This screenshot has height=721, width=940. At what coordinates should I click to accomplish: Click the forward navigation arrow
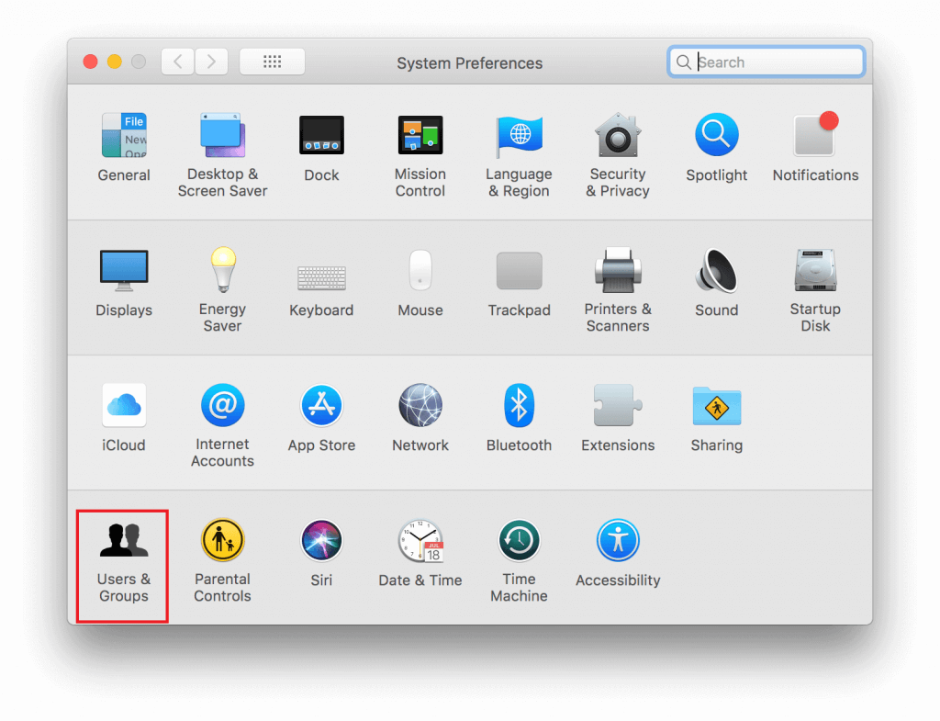coord(211,62)
